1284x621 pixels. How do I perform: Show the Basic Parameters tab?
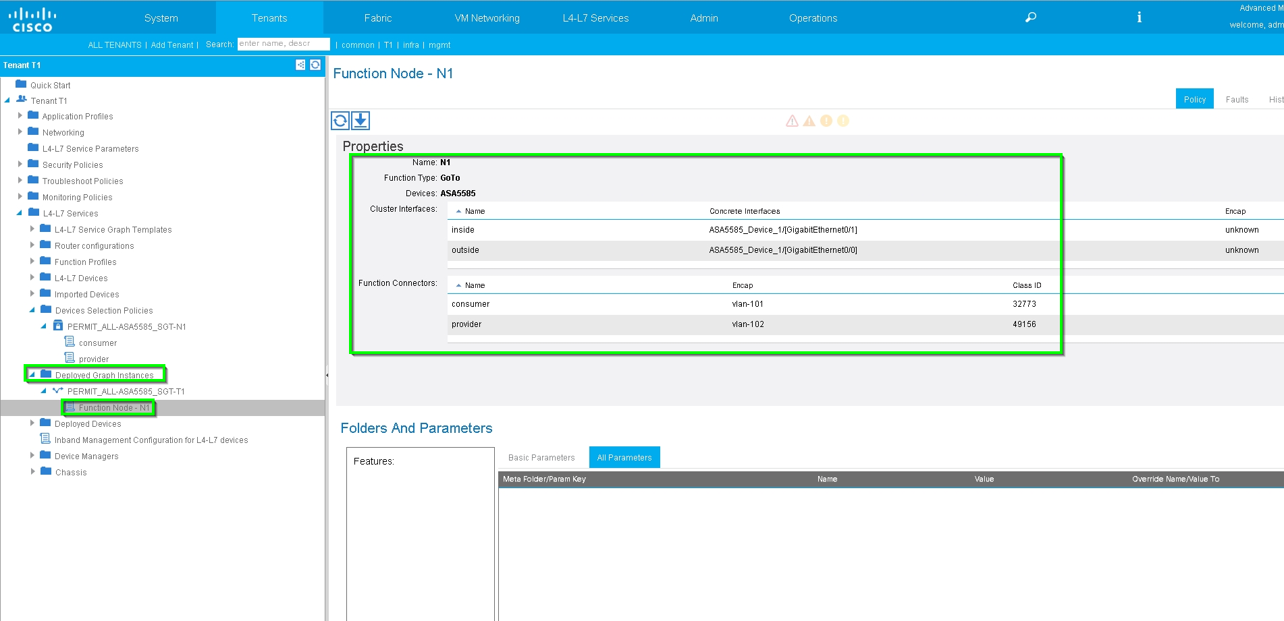541,457
